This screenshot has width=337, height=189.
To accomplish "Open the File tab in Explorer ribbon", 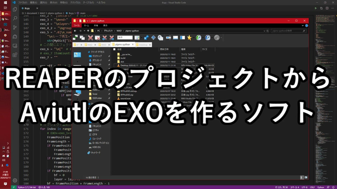I will (77, 26).
